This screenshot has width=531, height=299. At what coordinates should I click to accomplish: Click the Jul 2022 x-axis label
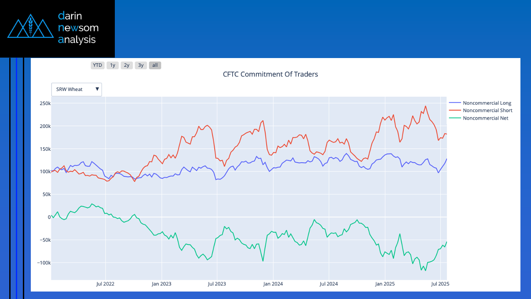(105, 284)
